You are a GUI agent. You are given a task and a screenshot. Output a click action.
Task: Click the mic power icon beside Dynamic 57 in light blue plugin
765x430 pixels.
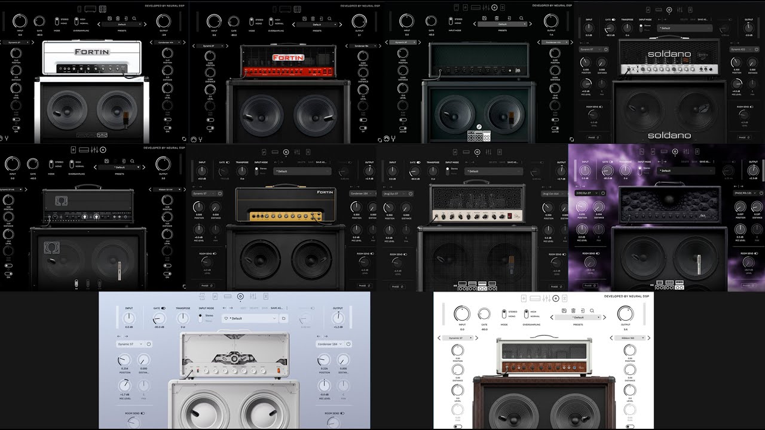tap(148, 344)
